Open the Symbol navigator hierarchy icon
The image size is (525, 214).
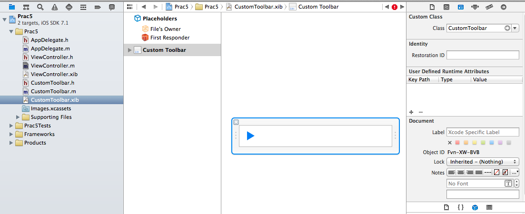pyautogui.click(x=26, y=7)
